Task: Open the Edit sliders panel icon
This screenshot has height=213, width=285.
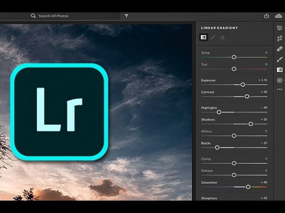Action: (x=279, y=28)
